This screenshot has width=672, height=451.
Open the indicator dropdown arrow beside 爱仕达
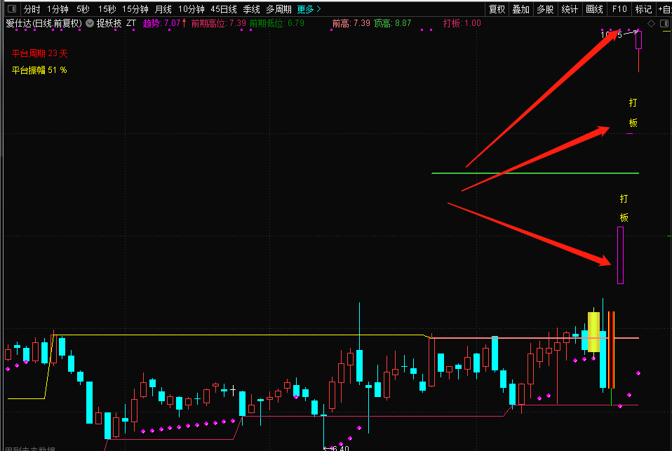[90, 23]
